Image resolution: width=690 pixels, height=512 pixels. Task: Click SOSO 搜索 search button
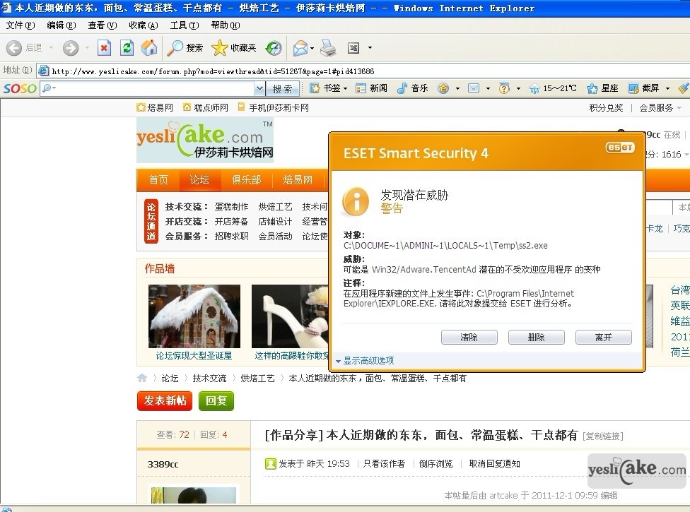[282, 89]
